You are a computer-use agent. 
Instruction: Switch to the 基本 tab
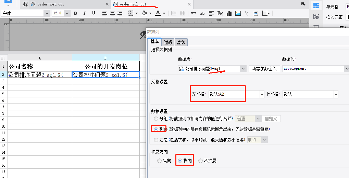coord(154,41)
